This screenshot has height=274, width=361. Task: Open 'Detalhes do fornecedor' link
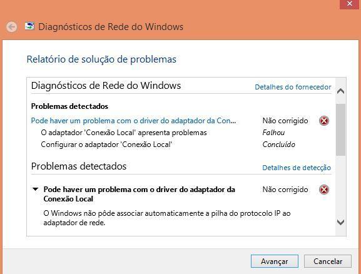coord(293,87)
